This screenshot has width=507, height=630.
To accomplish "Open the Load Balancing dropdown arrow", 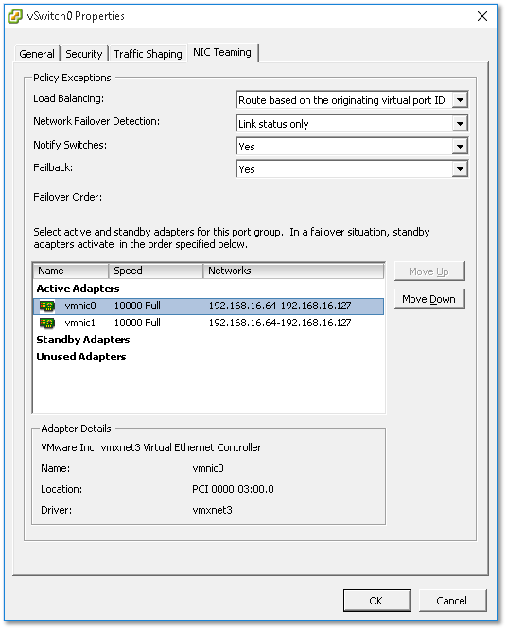I will pyautogui.click(x=460, y=100).
